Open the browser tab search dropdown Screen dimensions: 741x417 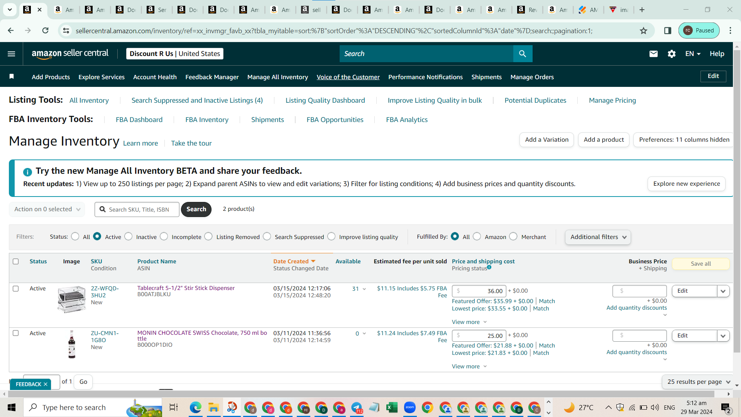[x=10, y=10]
